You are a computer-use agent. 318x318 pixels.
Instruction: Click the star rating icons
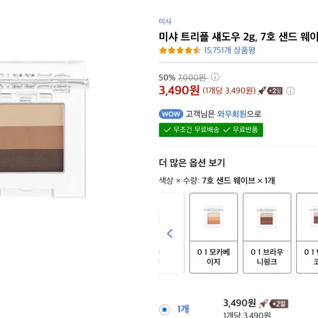click(180, 50)
